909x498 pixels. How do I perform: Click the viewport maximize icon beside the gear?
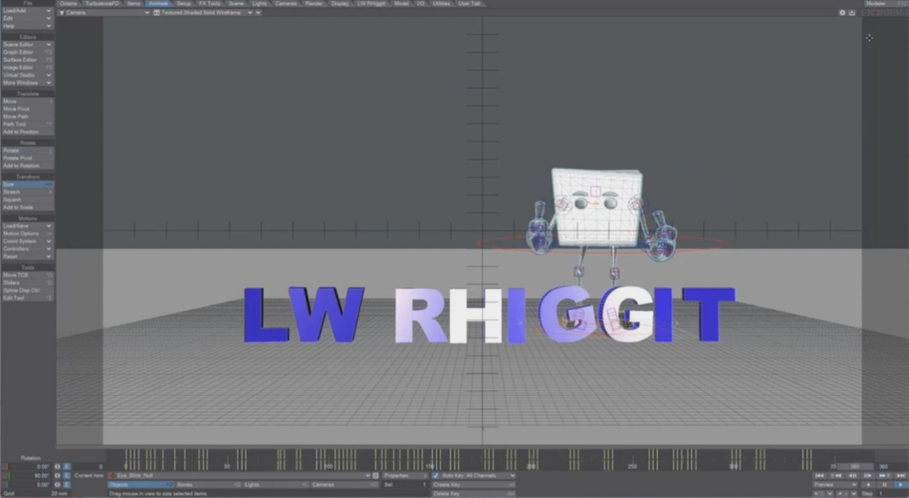pyautogui.click(x=852, y=12)
